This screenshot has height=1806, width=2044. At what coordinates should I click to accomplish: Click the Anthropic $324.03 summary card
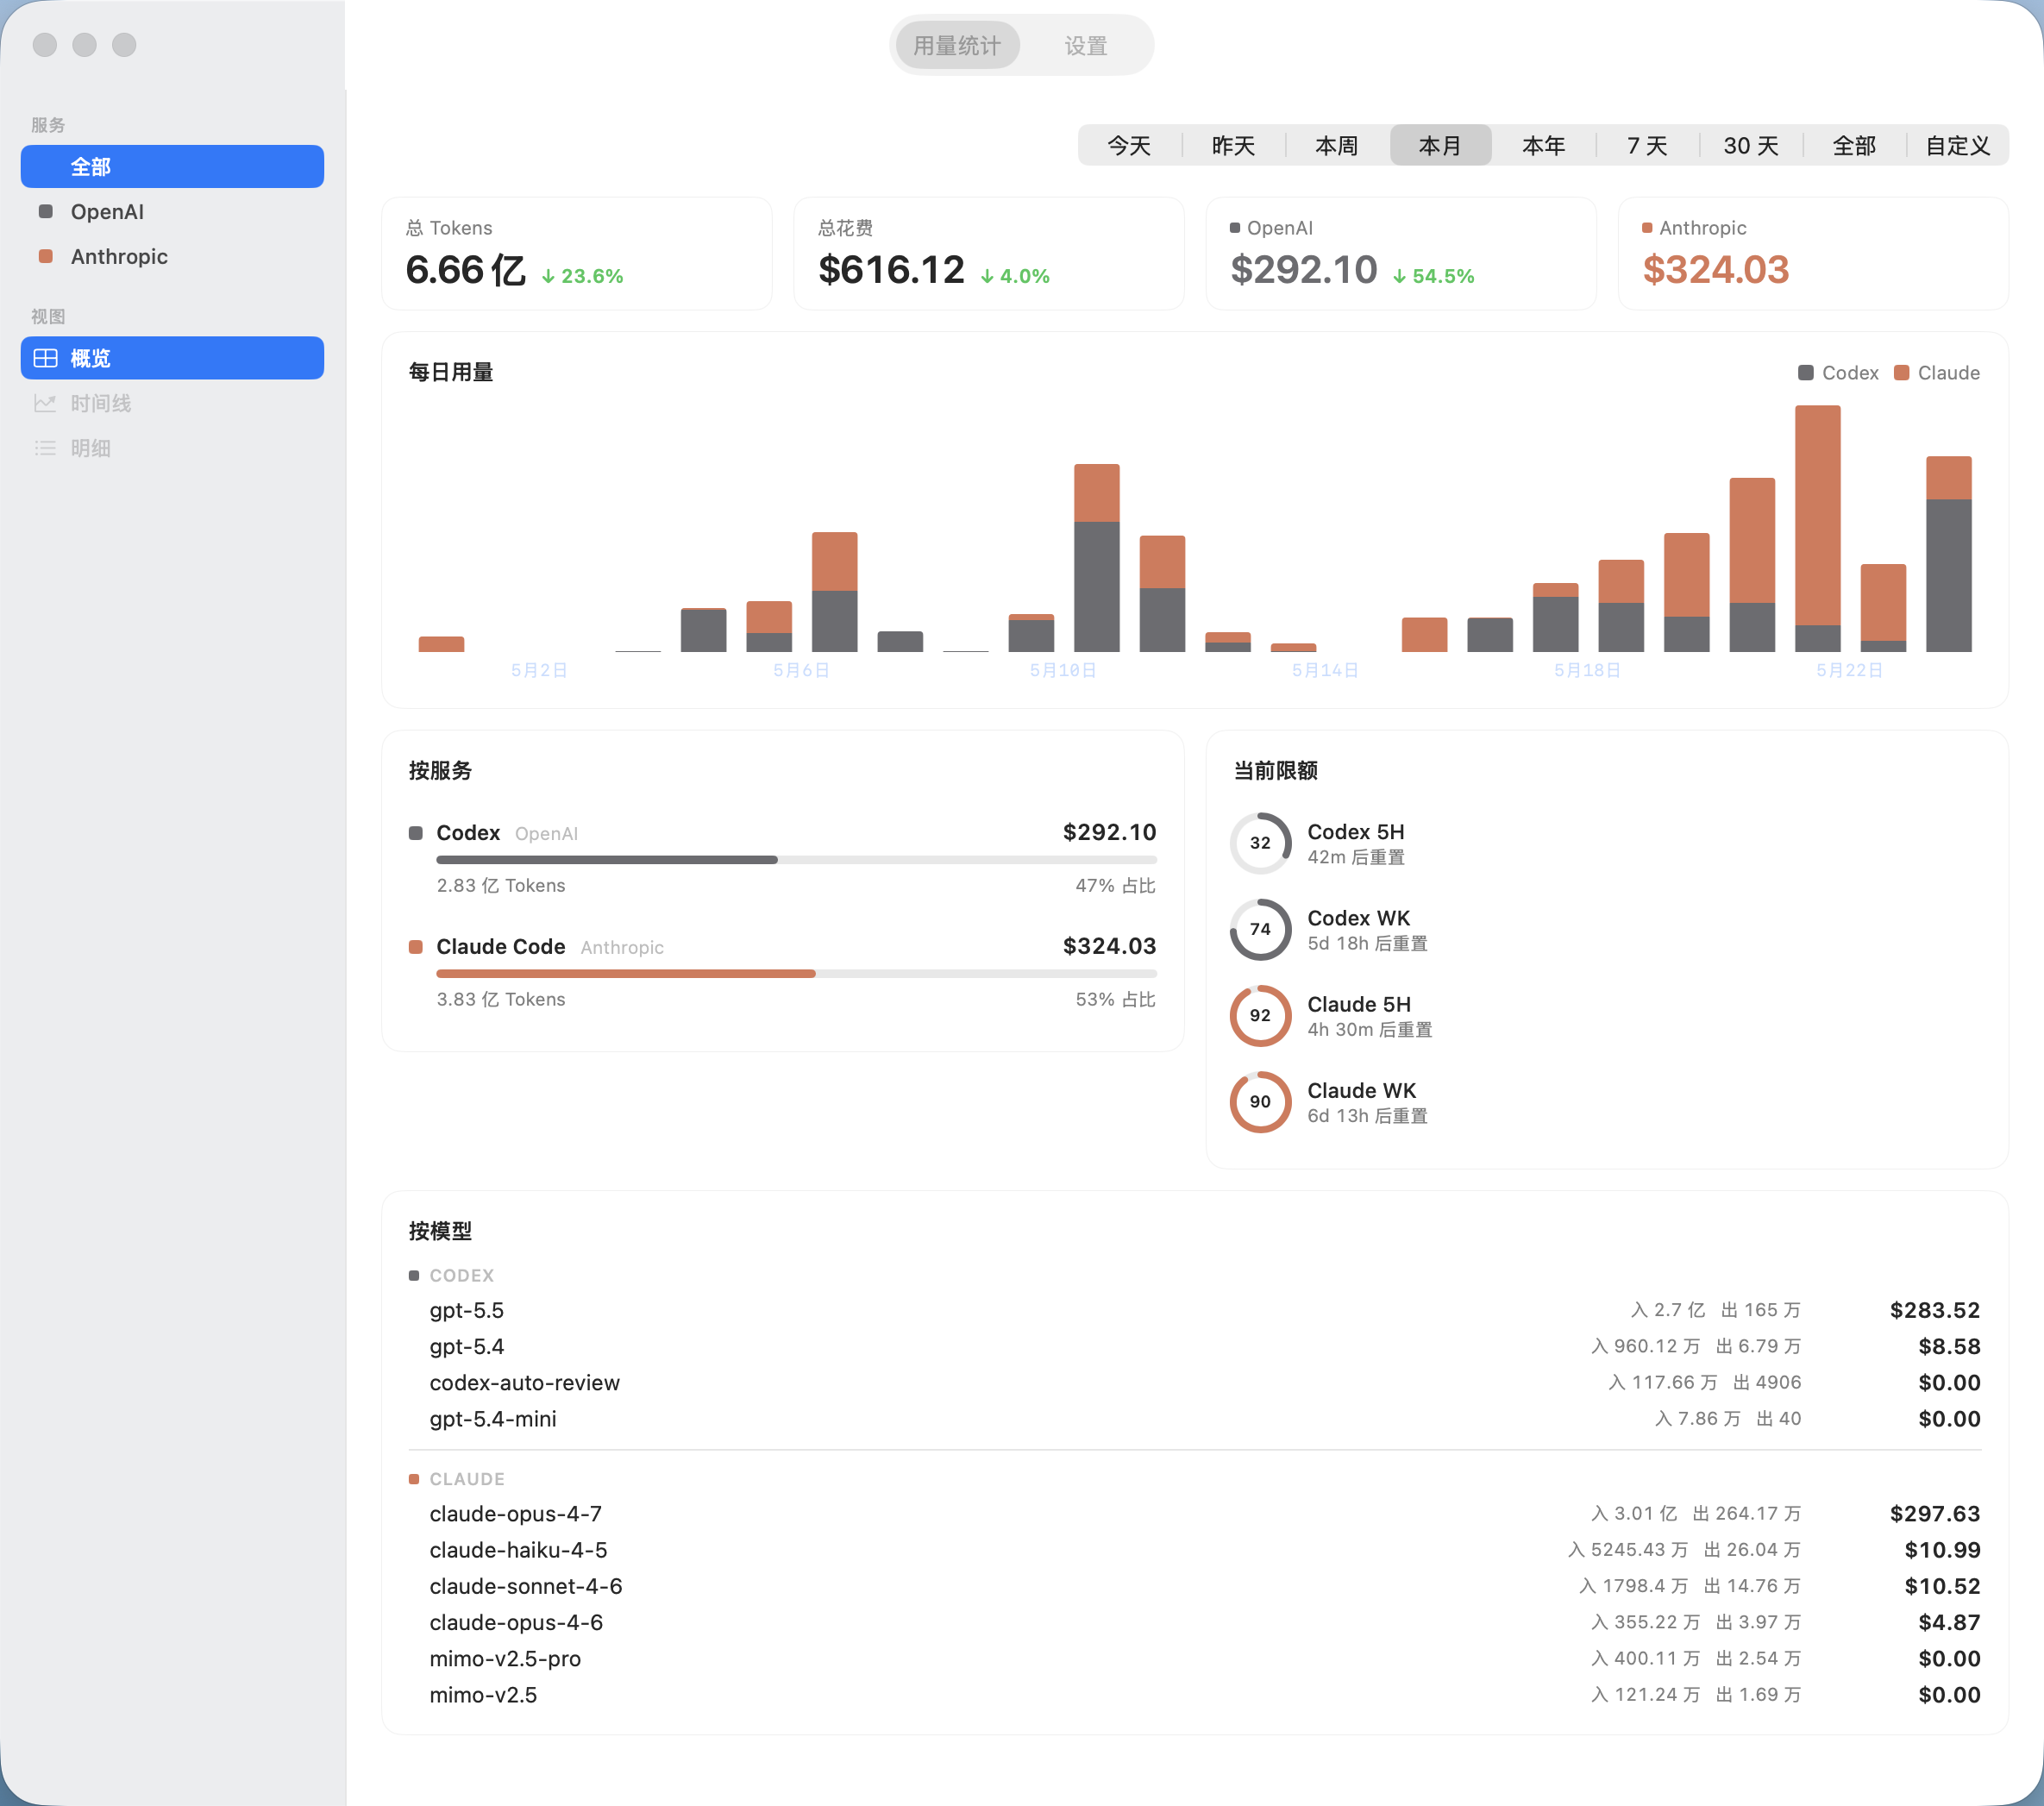point(1813,254)
